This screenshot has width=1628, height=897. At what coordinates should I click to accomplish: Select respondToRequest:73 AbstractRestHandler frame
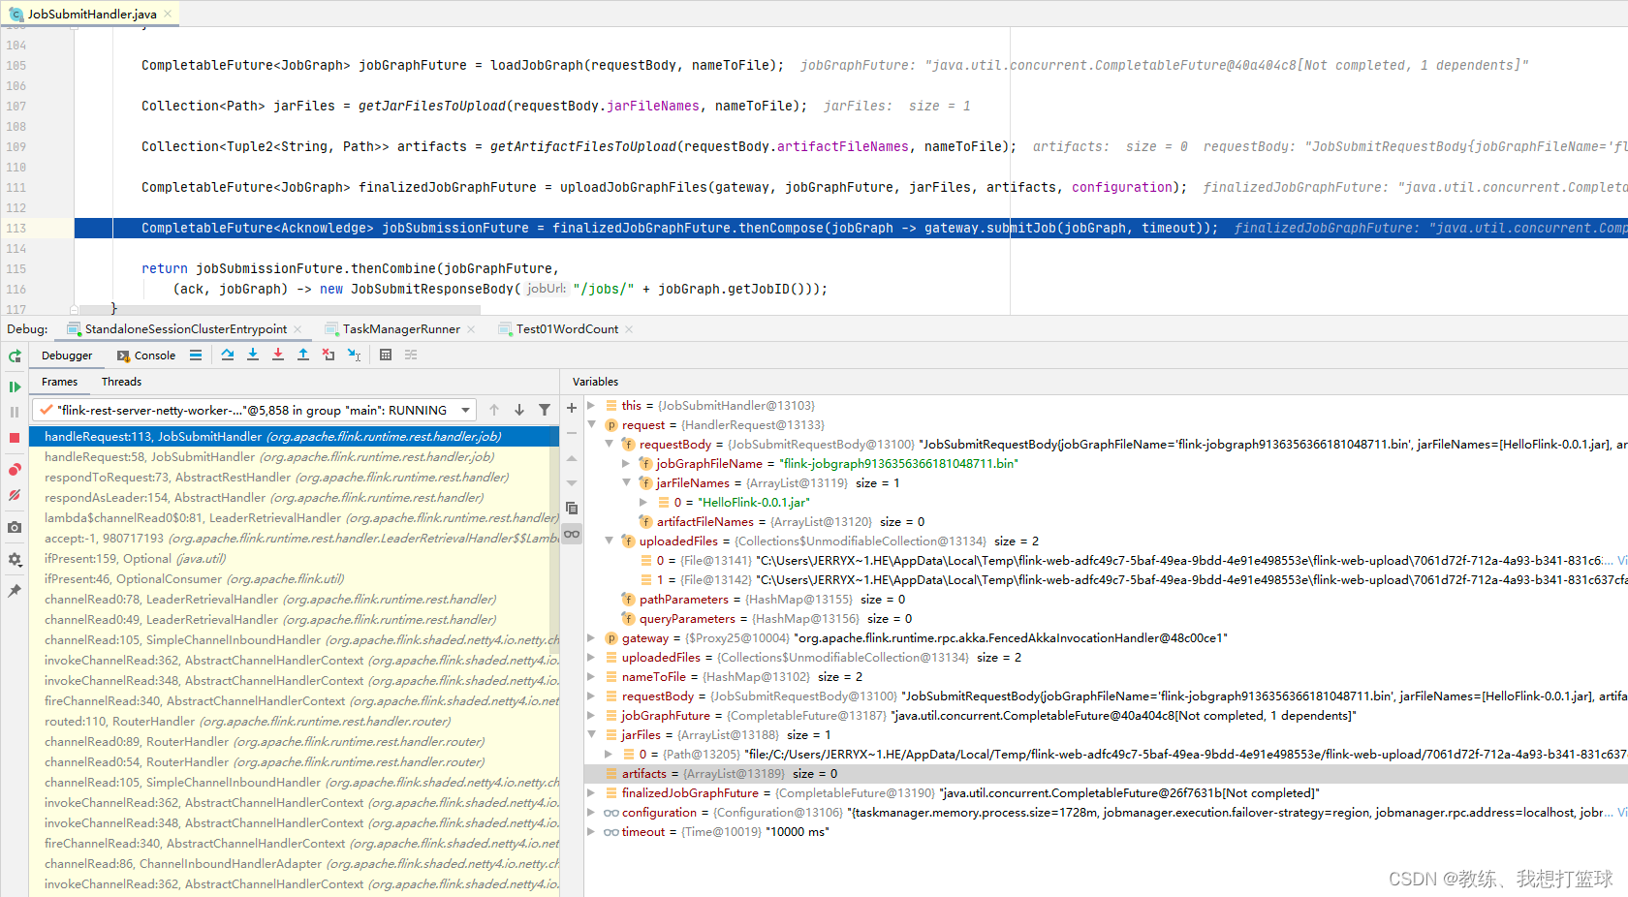[x=294, y=478]
